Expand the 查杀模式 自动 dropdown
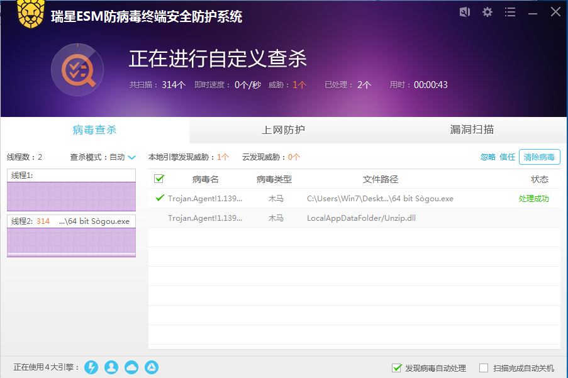The width and height of the screenshot is (568, 378). (x=131, y=157)
